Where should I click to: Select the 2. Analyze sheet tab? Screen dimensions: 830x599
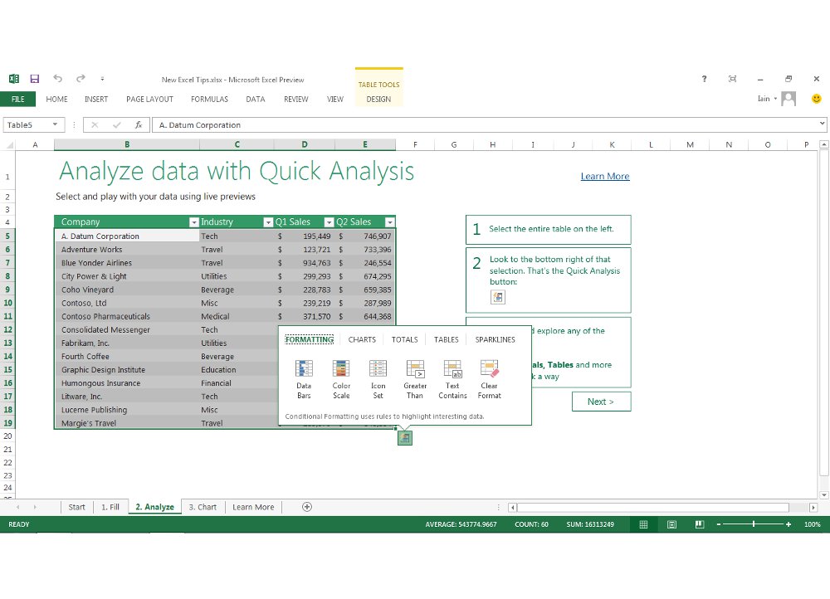pos(154,507)
